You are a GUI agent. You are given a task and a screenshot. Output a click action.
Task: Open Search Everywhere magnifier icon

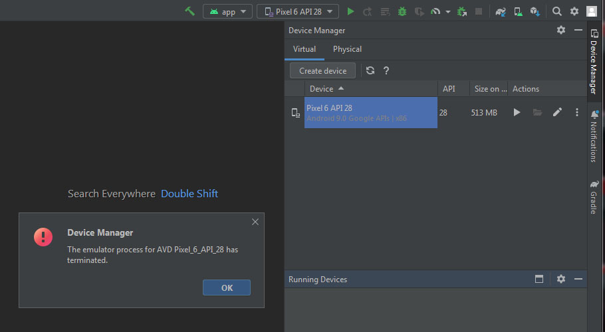tap(557, 11)
